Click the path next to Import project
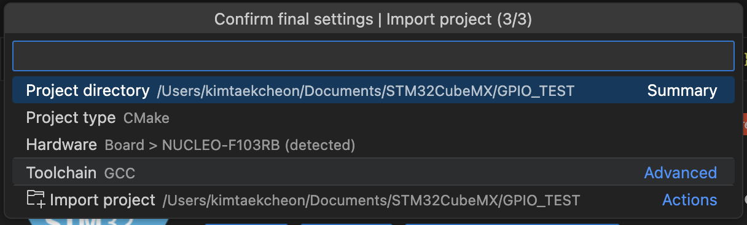This screenshot has width=747, height=225. coord(372,200)
